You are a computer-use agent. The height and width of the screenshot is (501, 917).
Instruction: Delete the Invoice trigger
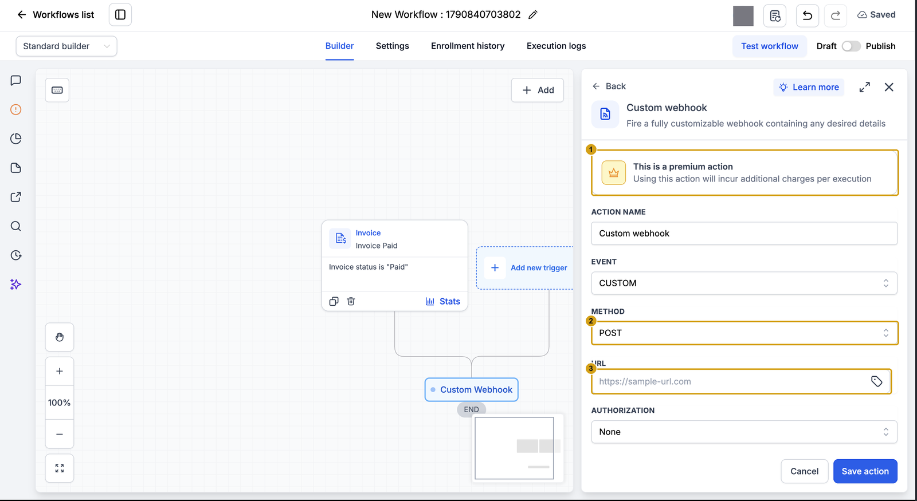351,301
